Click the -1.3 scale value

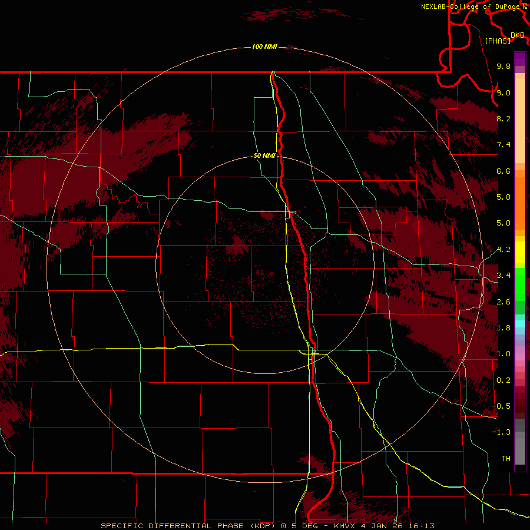(501, 432)
